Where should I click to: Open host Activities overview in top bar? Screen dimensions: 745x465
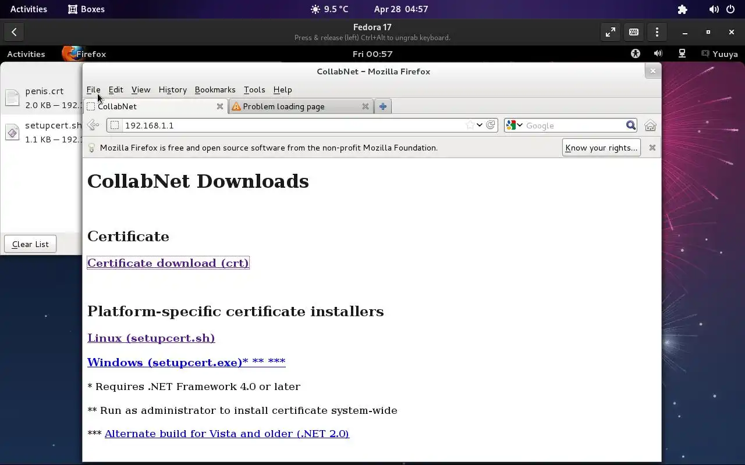coord(29,9)
